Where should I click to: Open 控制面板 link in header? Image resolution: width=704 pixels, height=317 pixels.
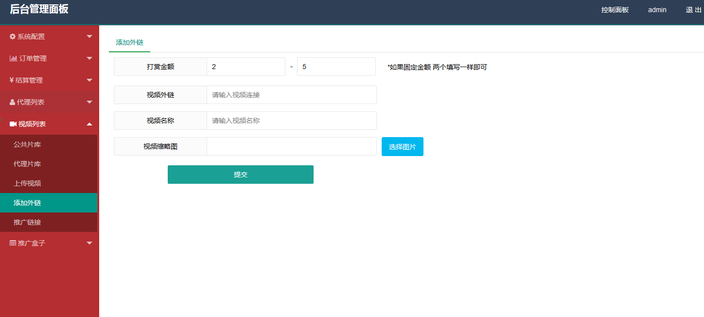tap(615, 10)
